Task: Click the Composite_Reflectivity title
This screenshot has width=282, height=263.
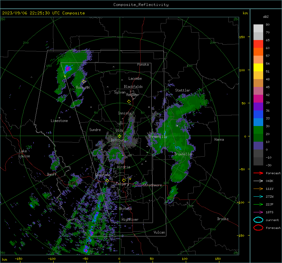Action: [x=141, y=5]
